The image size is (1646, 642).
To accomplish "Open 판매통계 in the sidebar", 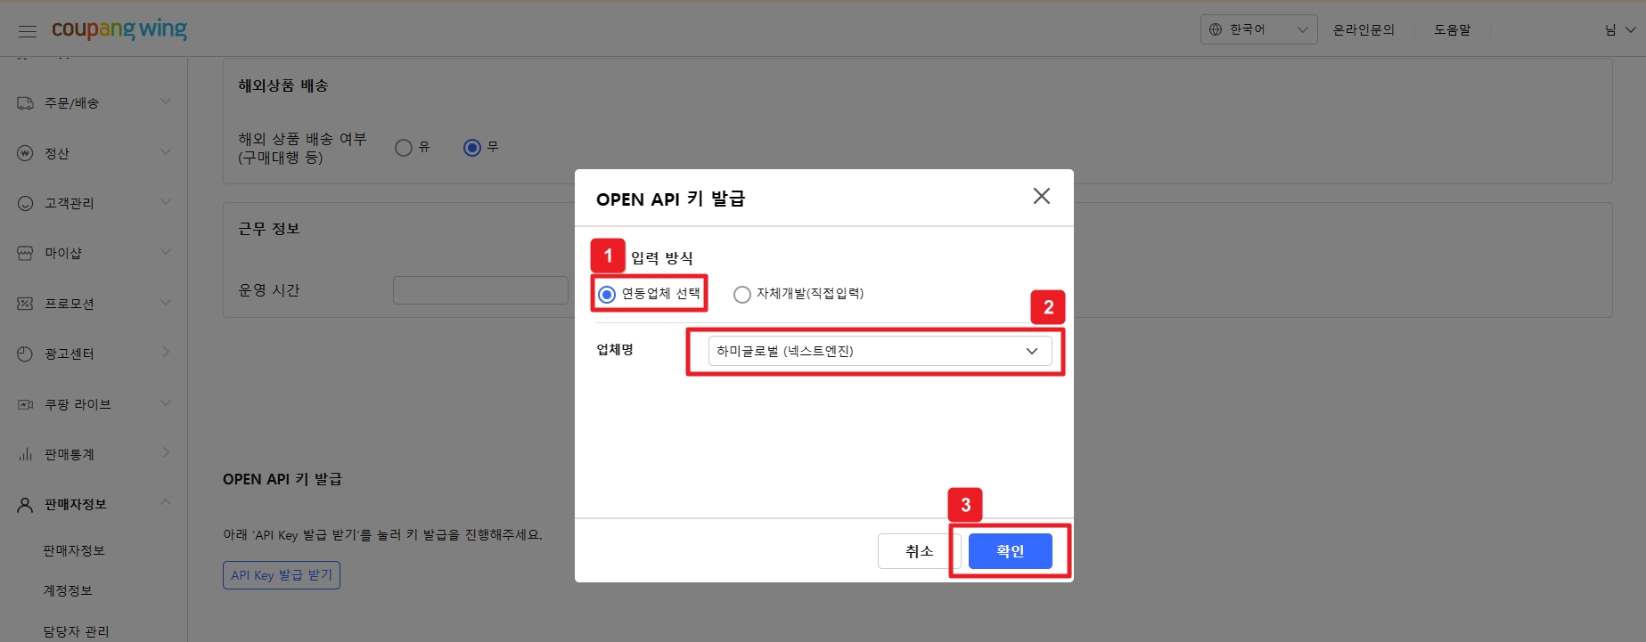I will pos(70,454).
